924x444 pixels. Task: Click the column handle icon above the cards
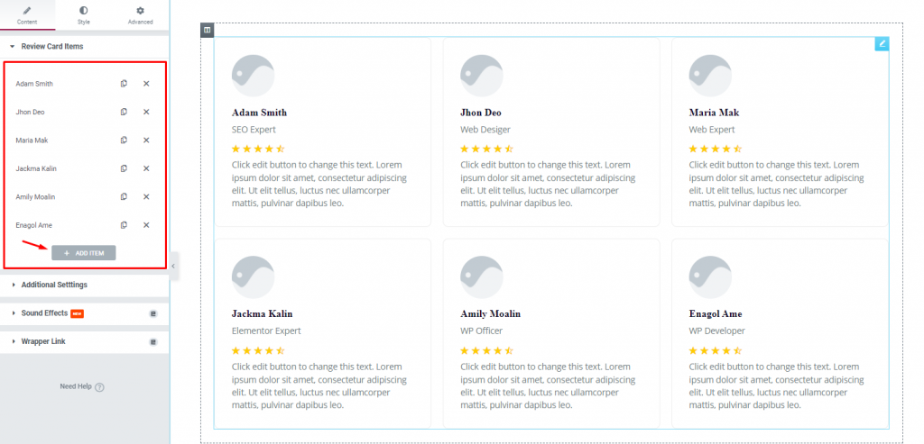point(207,30)
